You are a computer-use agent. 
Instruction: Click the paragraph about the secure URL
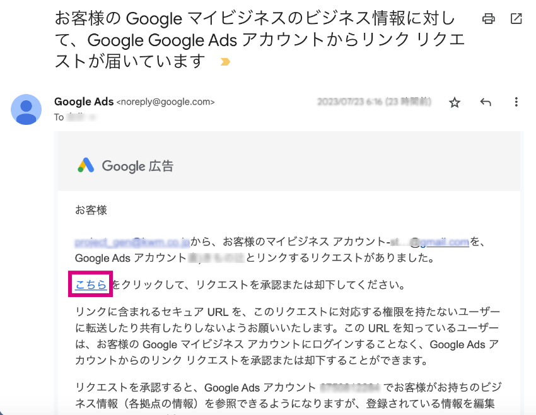click(x=287, y=336)
